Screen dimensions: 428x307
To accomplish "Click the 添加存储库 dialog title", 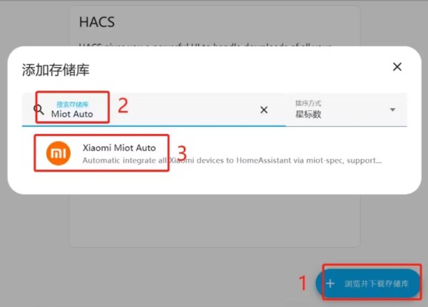I will pyautogui.click(x=56, y=70).
